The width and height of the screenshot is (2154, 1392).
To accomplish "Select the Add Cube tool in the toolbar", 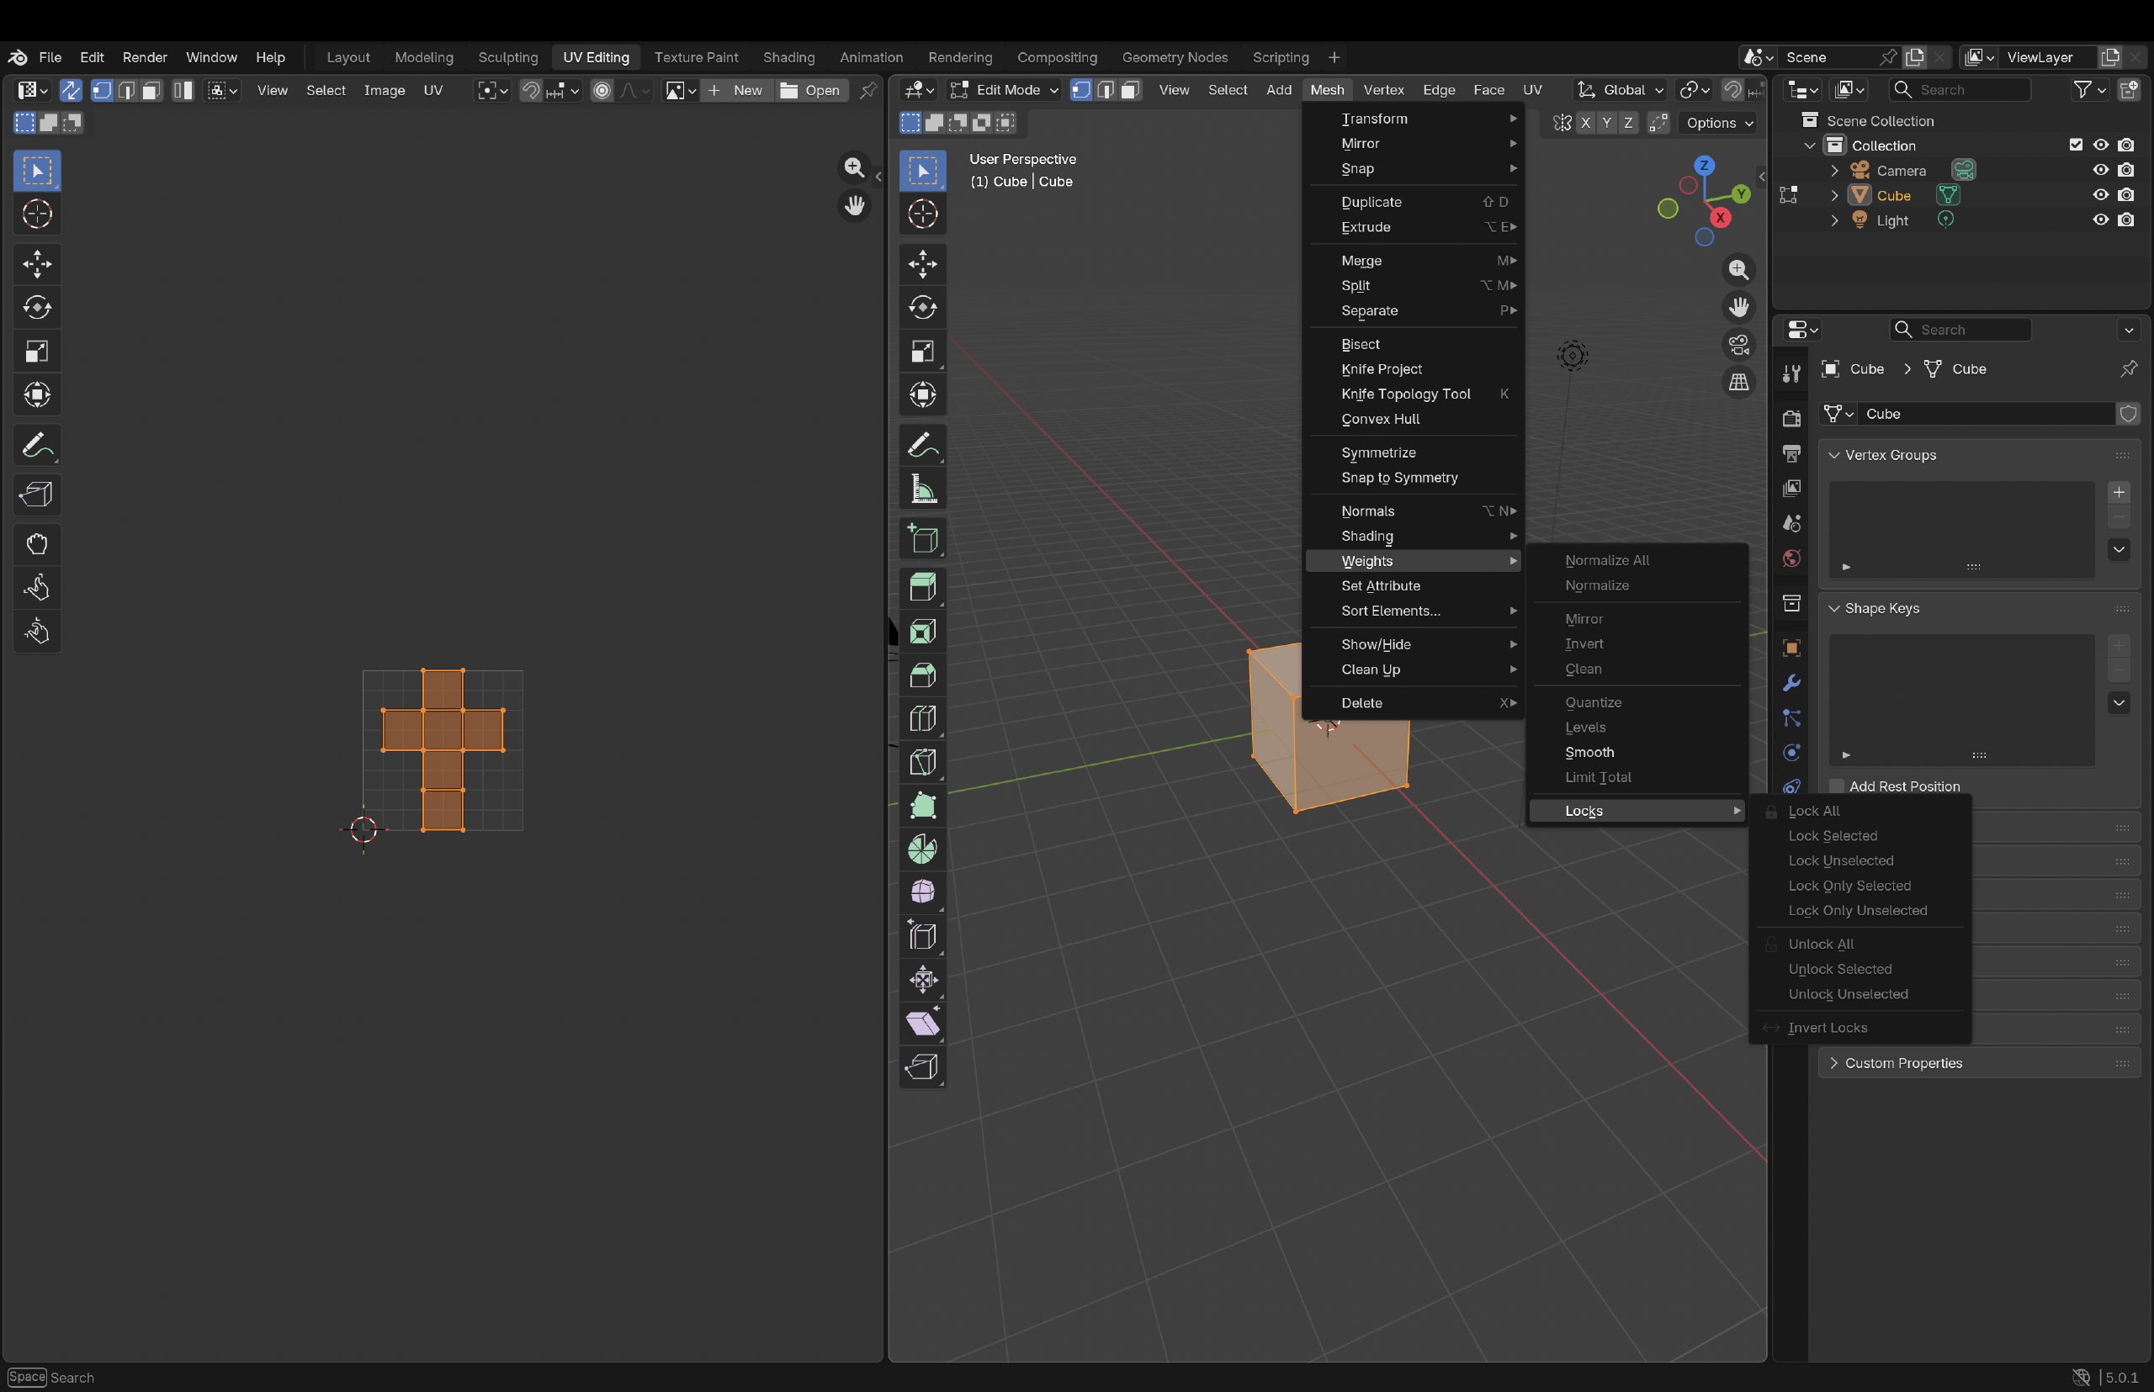I will tap(922, 540).
